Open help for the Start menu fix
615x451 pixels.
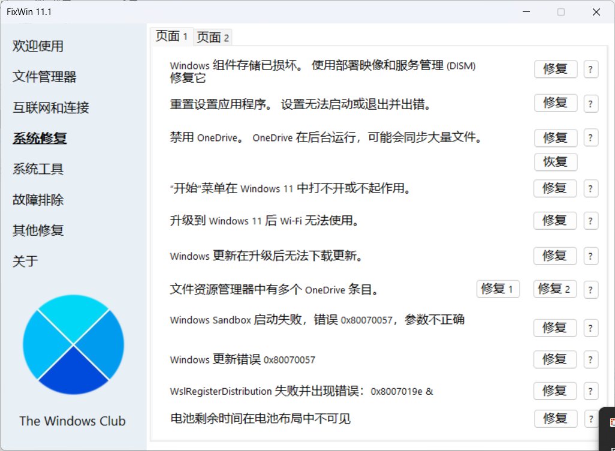click(x=590, y=188)
